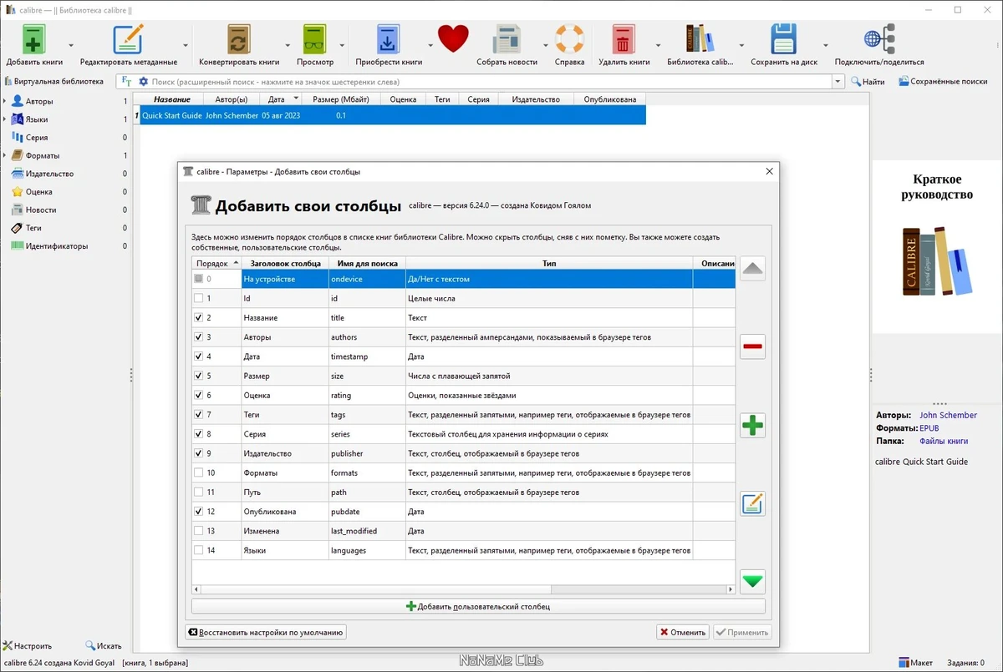Click the Собрать новости icon
The width and height of the screenshot is (1003, 672).
tap(507, 39)
